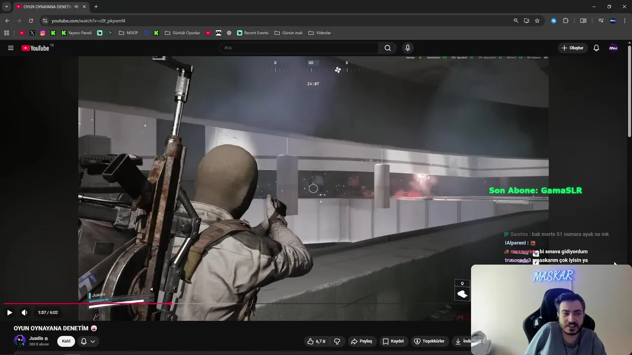
Task: Toggle the reading mode side panel icon
Action: click(583, 21)
